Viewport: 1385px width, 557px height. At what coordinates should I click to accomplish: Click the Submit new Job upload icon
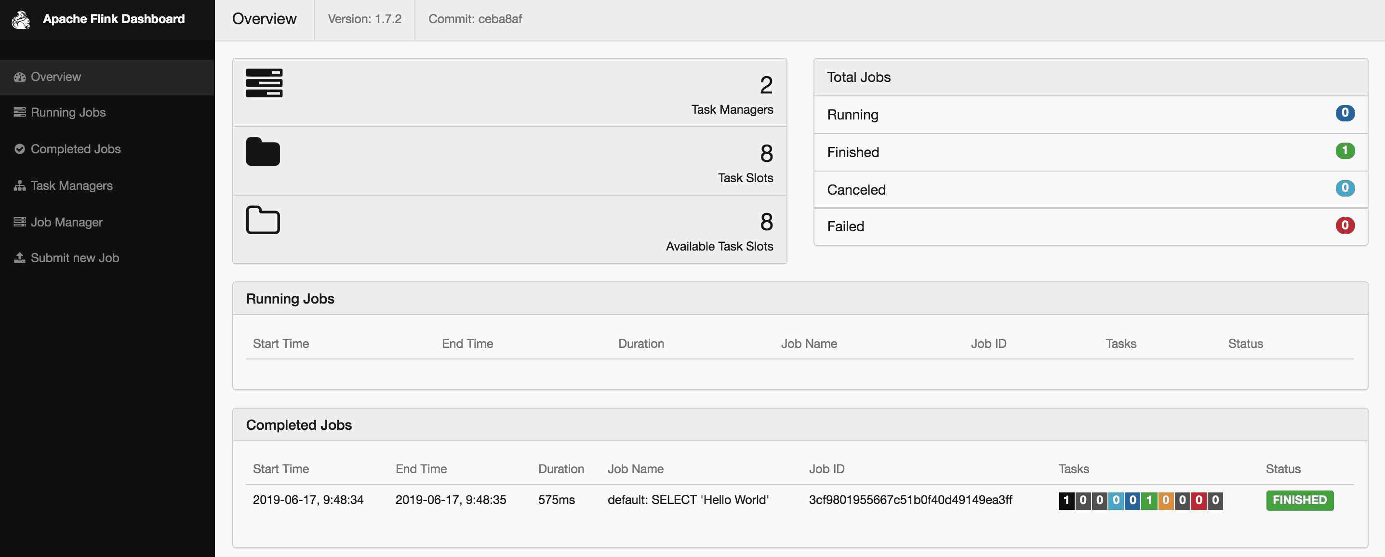pyautogui.click(x=20, y=258)
